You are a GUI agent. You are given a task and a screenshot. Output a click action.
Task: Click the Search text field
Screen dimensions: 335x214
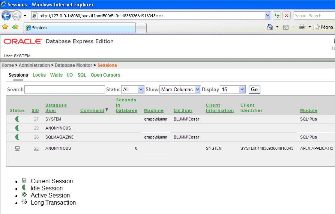tap(65, 89)
